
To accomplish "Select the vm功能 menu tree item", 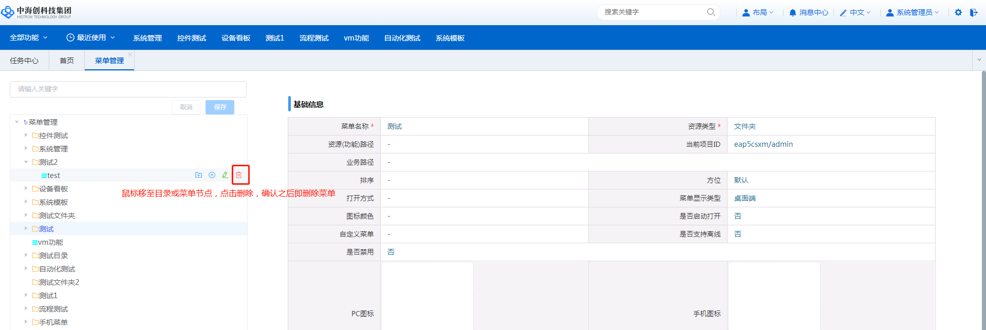I will coord(50,242).
